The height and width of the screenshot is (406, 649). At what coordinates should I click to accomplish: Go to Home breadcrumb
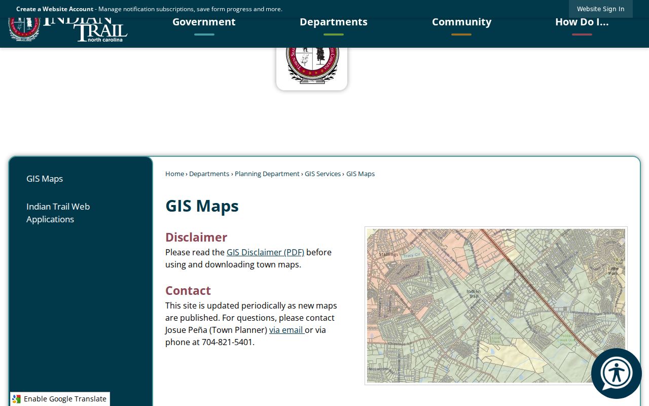(174, 174)
